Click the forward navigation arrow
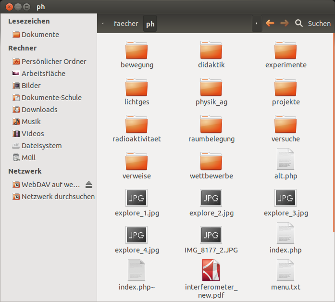 pos(285,23)
